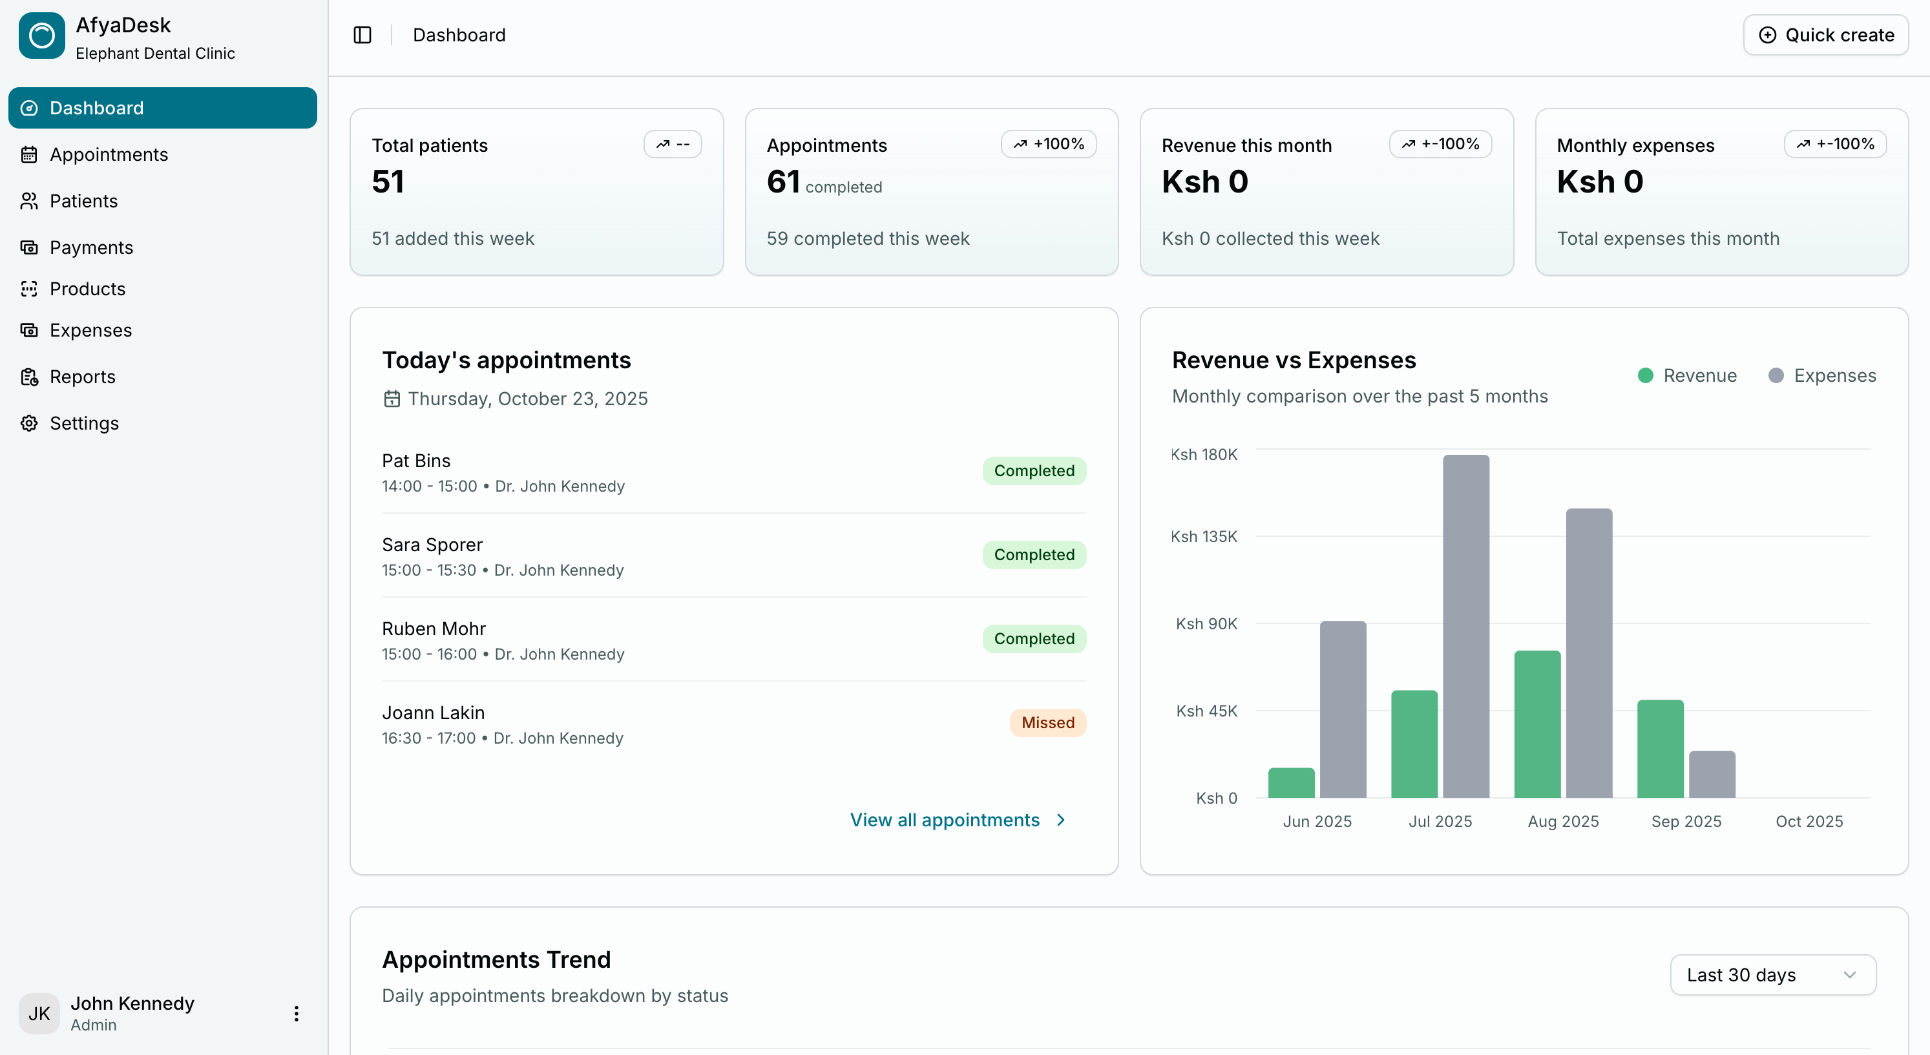Viewport: 1930px width, 1055px height.
Task: Click the Expenses icon in sidebar
Action: coord(29,329)
